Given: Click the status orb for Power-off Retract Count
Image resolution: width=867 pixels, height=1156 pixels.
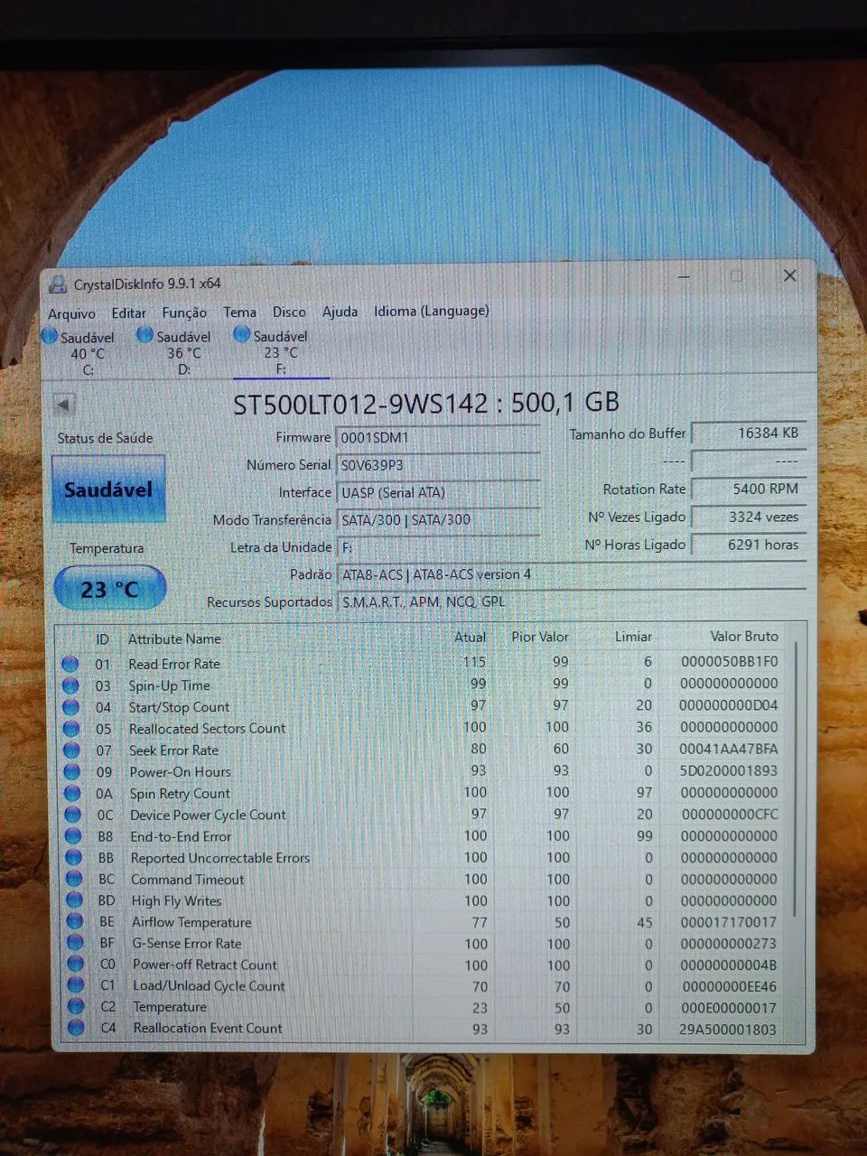Looking at the screenshot, I should click(x=76, y=965).
